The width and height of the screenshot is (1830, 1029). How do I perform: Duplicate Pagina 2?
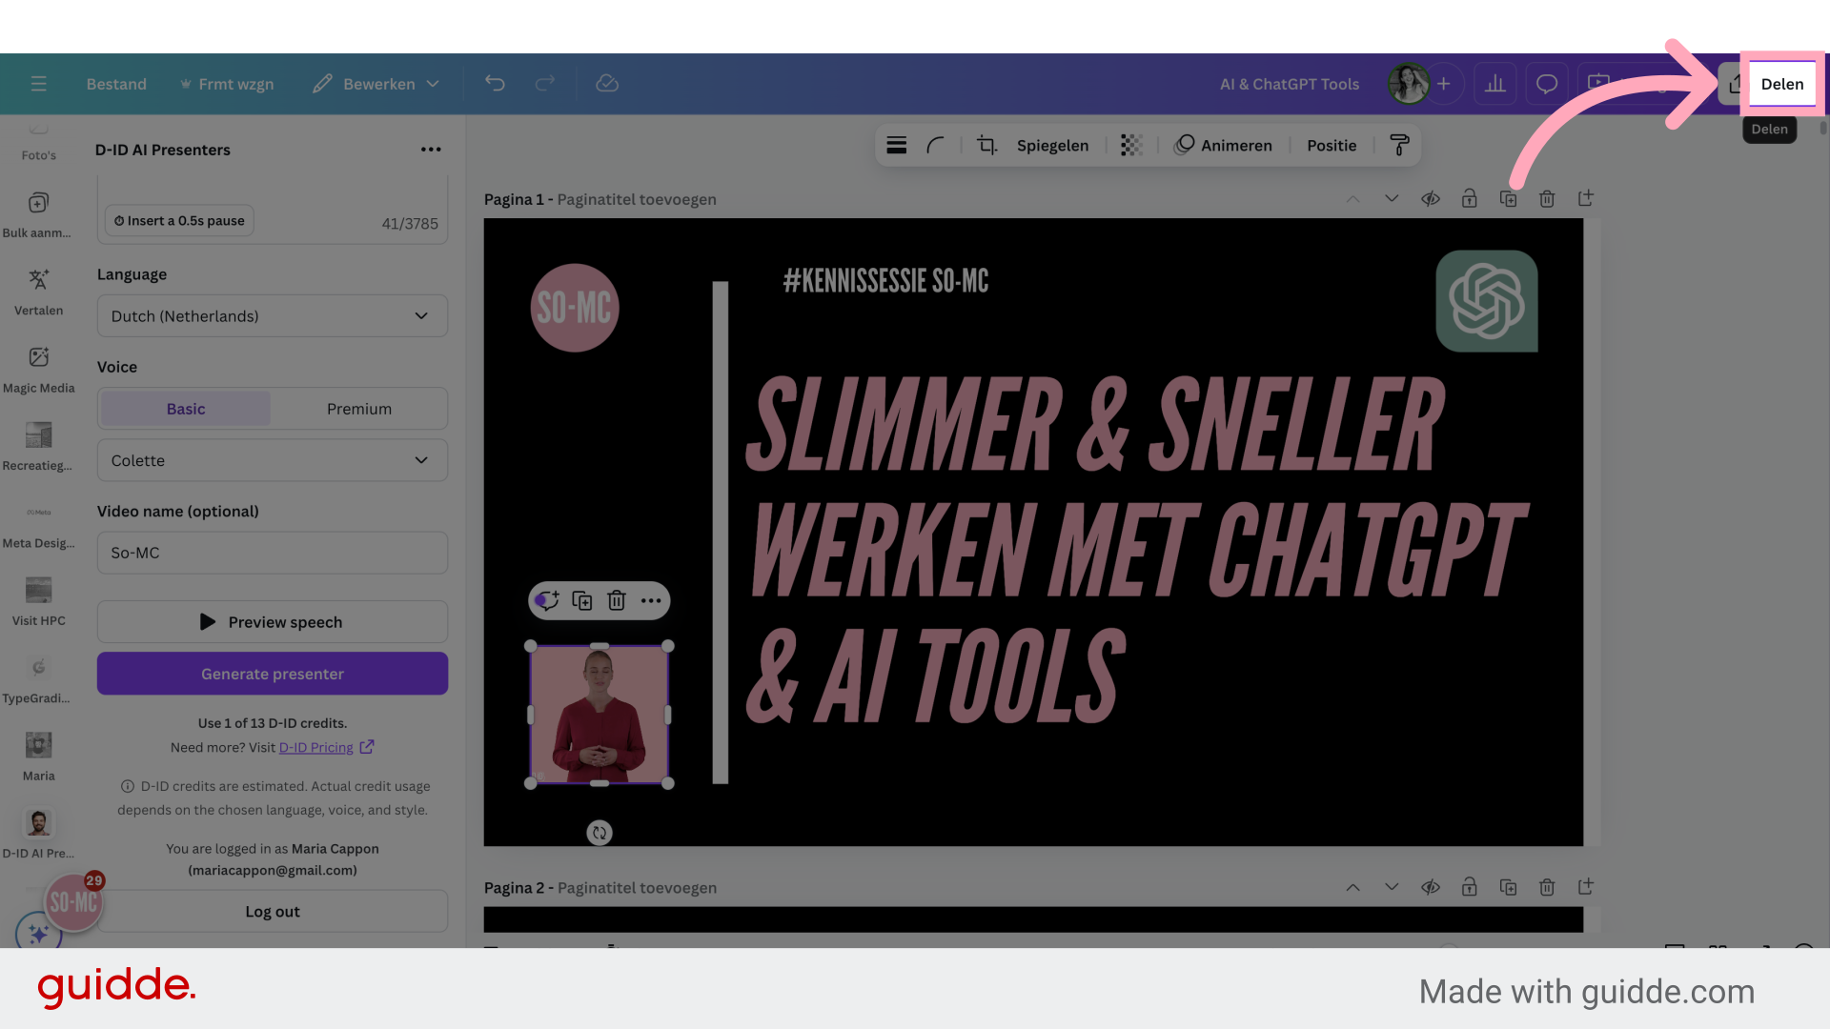pos(1508,887)
